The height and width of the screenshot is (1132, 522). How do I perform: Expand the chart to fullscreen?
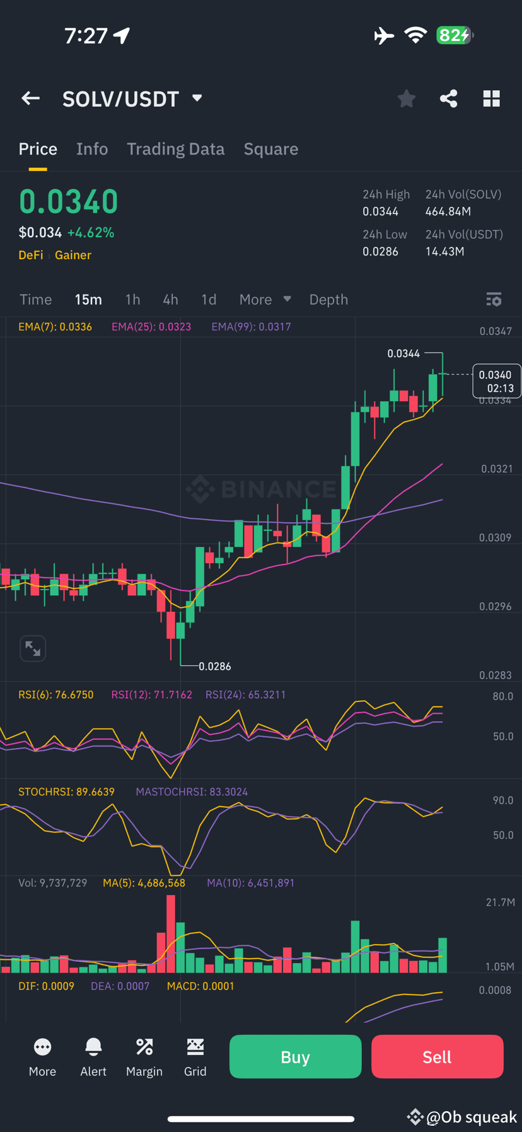pyautogui.click(x=33, y=648)
